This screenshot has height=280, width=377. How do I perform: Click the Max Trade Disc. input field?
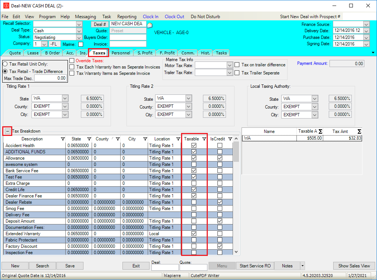click(x=50, y=78)
